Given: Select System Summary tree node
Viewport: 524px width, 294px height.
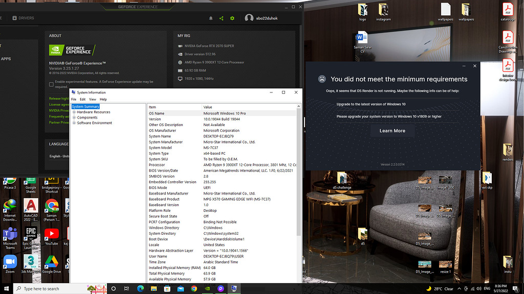Looking at the screenshot, I should (x=85, y=107).
